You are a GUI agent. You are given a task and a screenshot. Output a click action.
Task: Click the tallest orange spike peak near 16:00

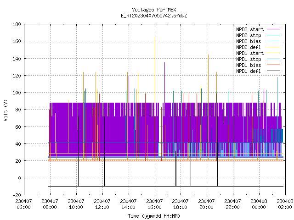coord(155,37)
